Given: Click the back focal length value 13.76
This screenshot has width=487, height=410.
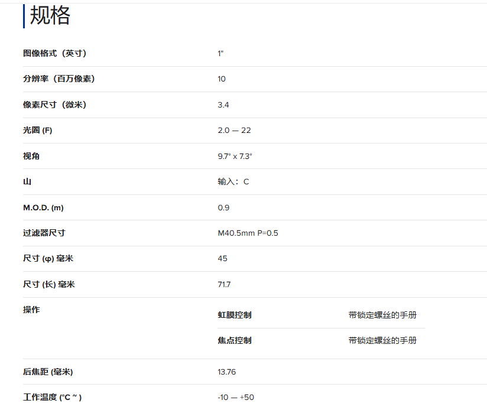Looking at the screenshot, I should click(227, 372).
